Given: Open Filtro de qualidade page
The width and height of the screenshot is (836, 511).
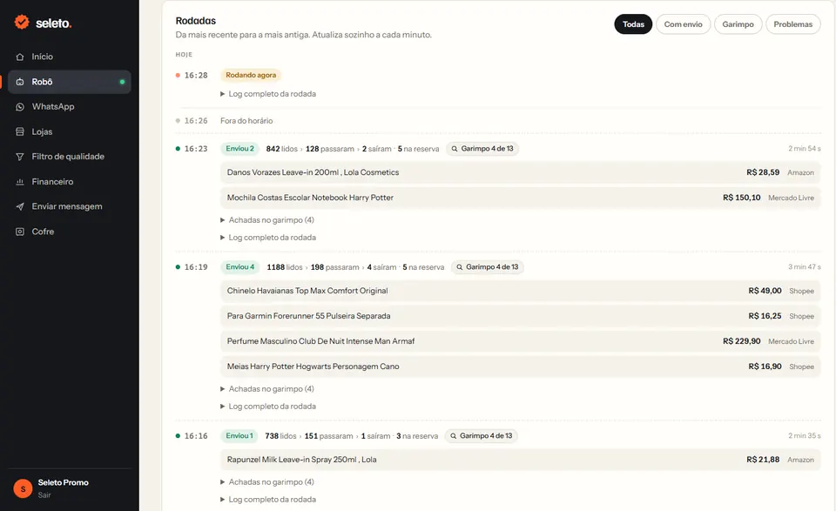Looking at the screenshot, I should click(x=70, y=157).
